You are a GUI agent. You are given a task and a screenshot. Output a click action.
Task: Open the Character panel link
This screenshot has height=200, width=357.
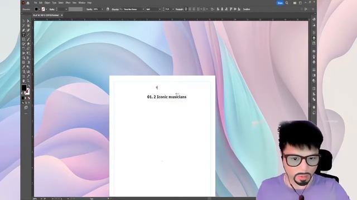pos(115,9)
